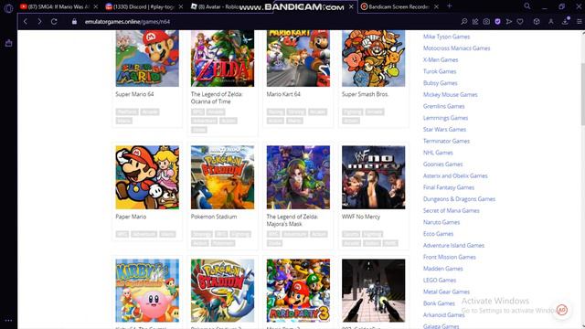Open the Kirby 64 cover image
585x329 pixels.
pyautogui.click(x=147, y=291)
